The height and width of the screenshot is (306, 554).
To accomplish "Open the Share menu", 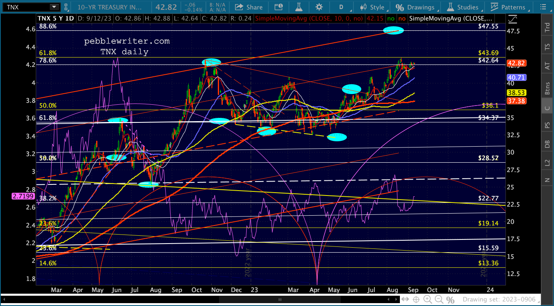I will coord(248,7).
